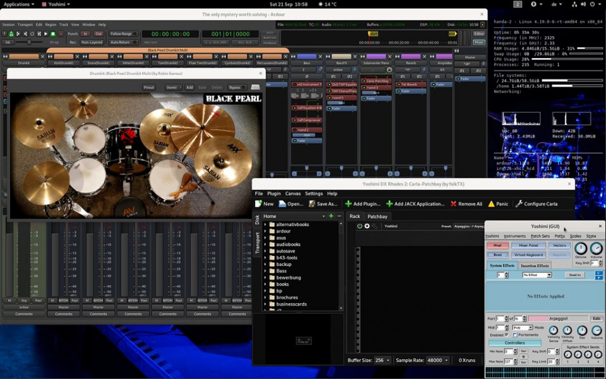Click the Mixer button in Ardour top right
This screenshot has height=379, width=606.
tap(479, 42)
